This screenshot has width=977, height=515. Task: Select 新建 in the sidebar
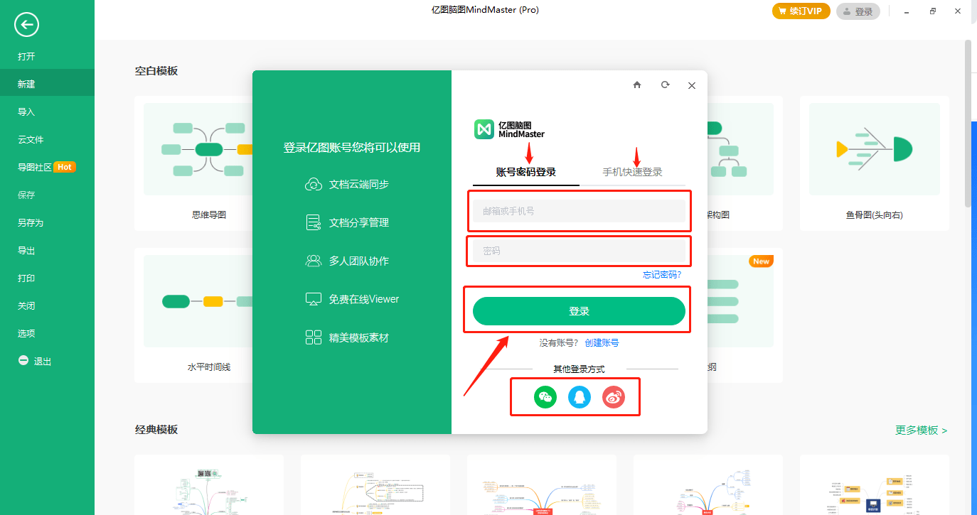(47, 84)
